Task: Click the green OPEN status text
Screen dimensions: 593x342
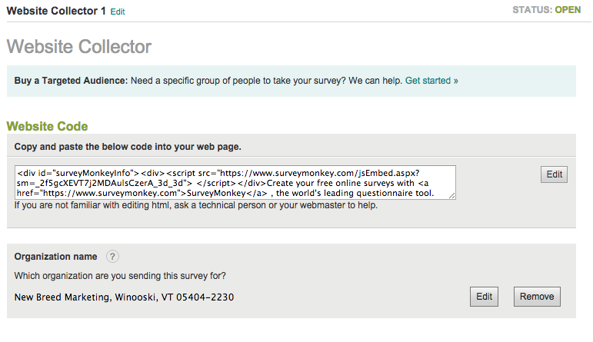Action: click(568, 10)
